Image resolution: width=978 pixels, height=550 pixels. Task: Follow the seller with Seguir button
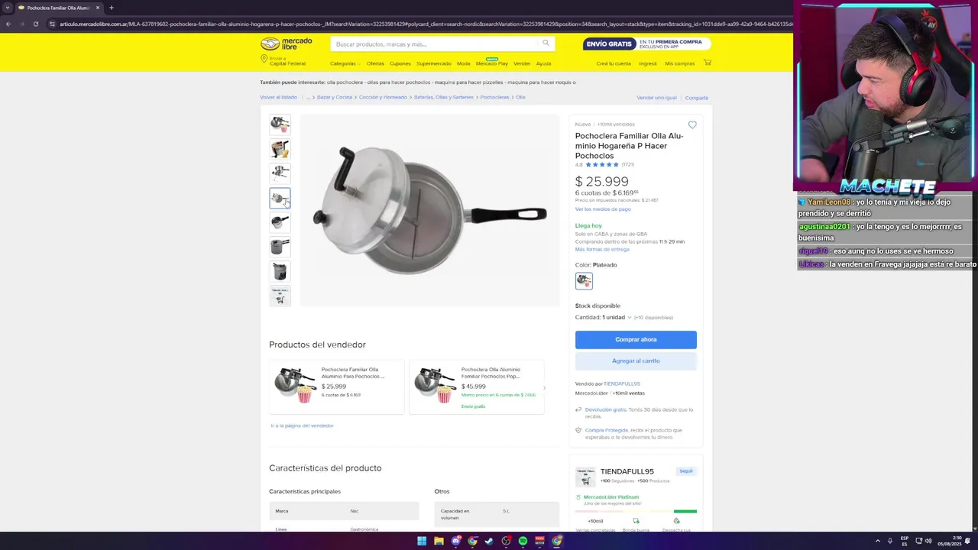pyautogui.click(x=686, y=471)
